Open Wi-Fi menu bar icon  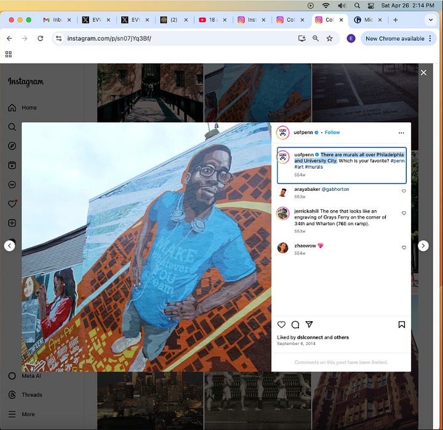325,6
